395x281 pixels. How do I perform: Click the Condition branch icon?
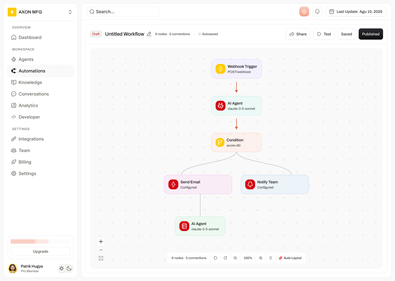220,142
